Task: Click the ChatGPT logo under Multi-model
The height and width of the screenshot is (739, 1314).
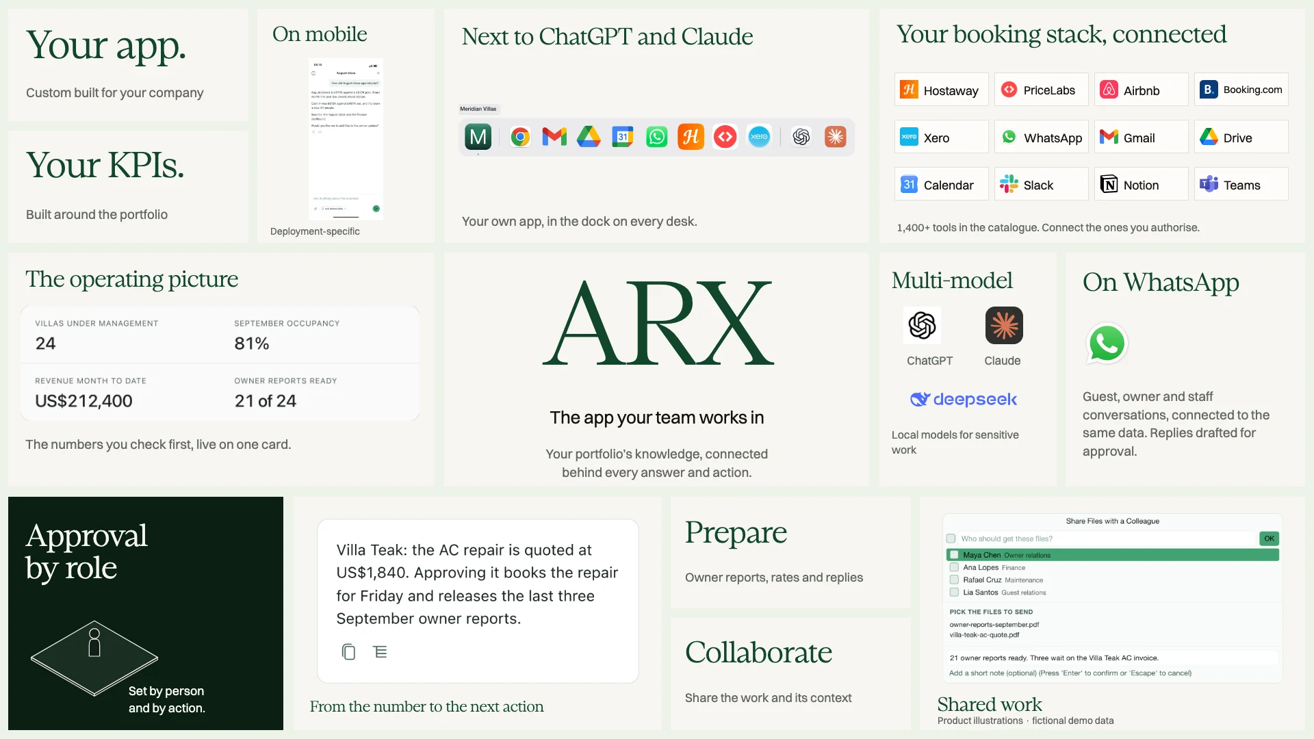Action: 922,325
